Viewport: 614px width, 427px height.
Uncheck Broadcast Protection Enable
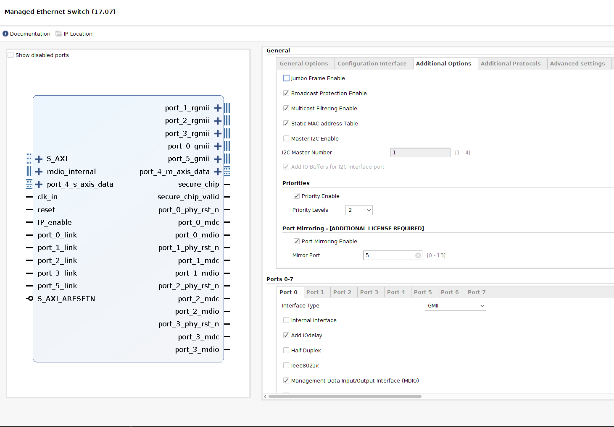pos(286,93)
